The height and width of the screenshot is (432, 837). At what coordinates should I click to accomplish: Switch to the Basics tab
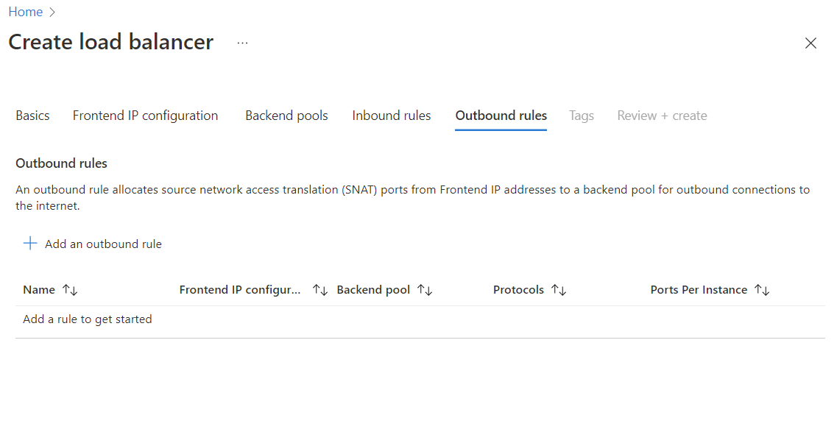pos(32,116)
